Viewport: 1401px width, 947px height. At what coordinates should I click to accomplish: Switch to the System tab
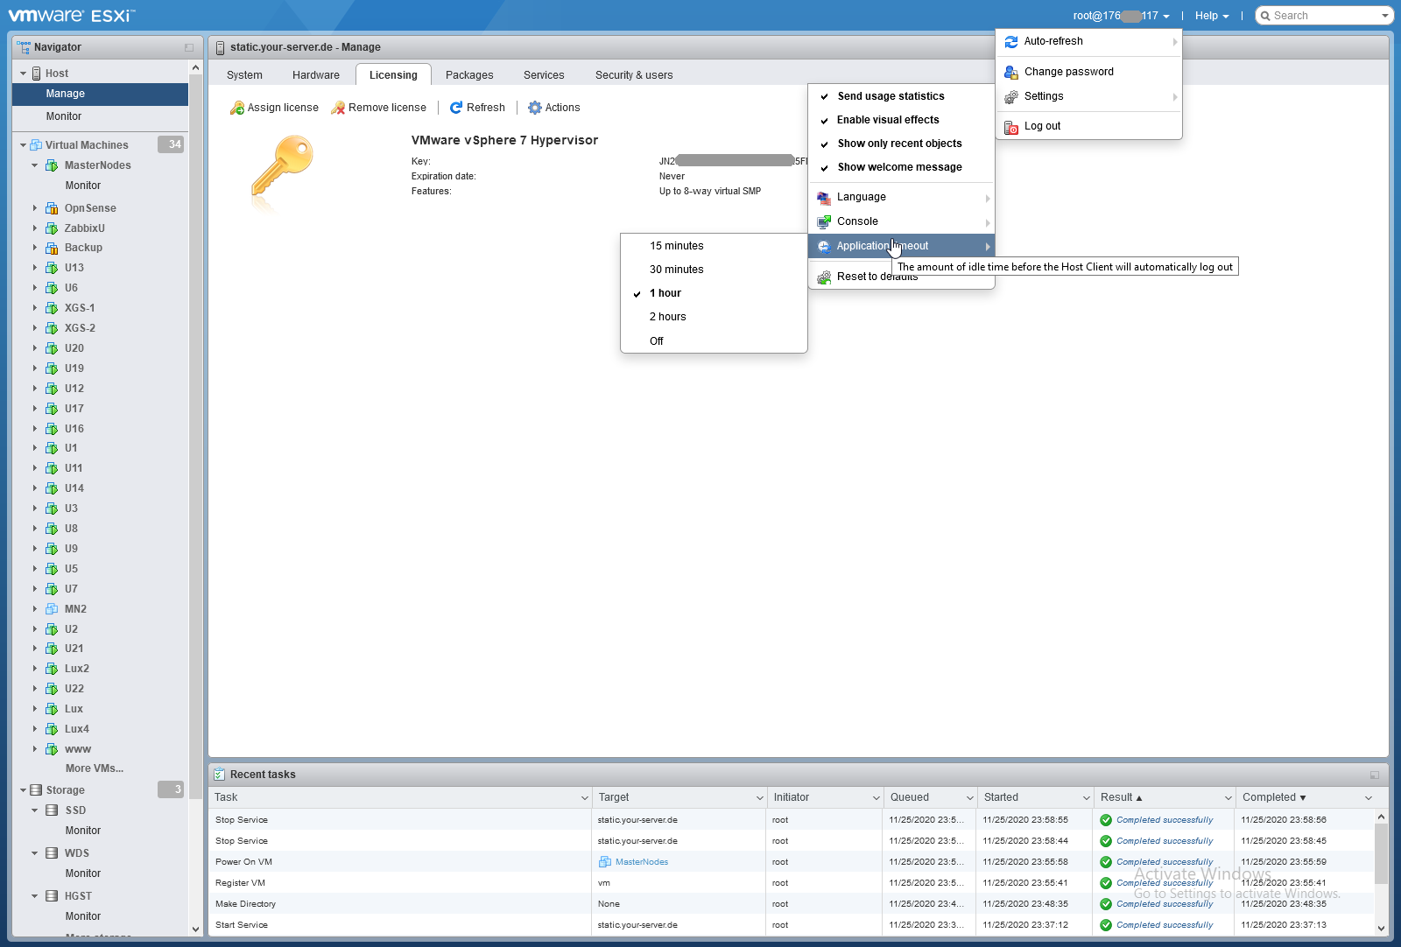[x=244, y=75]
